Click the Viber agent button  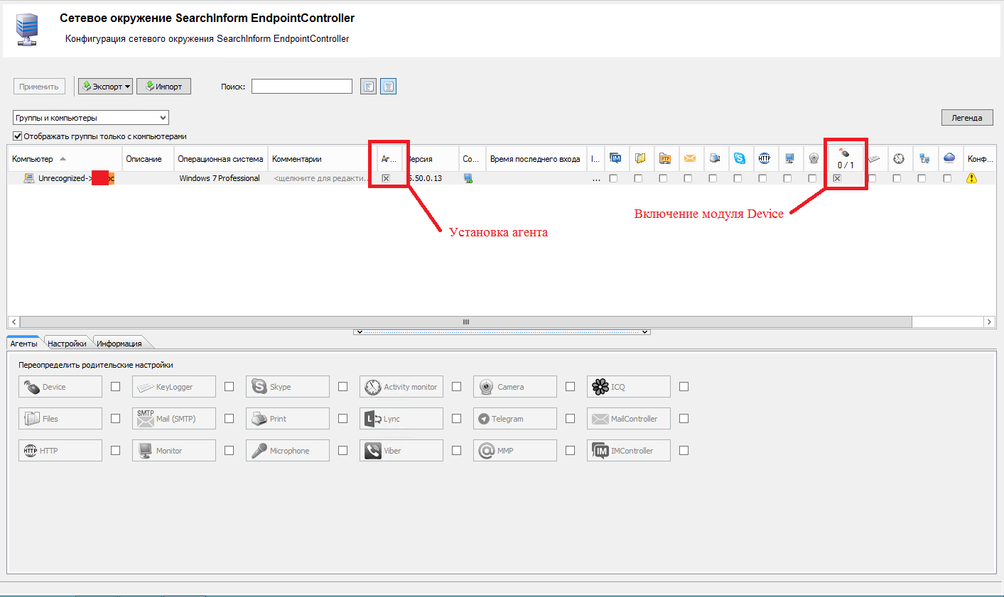[x=401, y=451]
